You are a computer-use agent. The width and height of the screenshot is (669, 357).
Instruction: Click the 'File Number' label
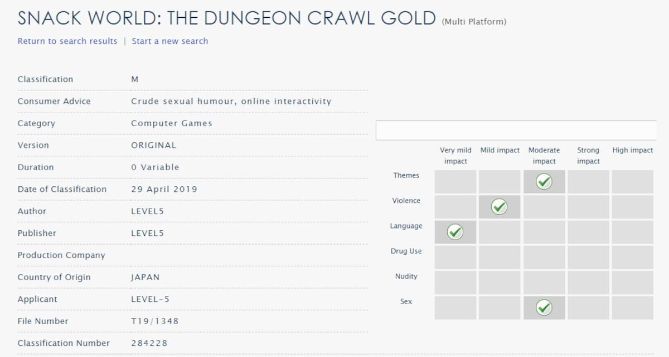tap(43, 321)
